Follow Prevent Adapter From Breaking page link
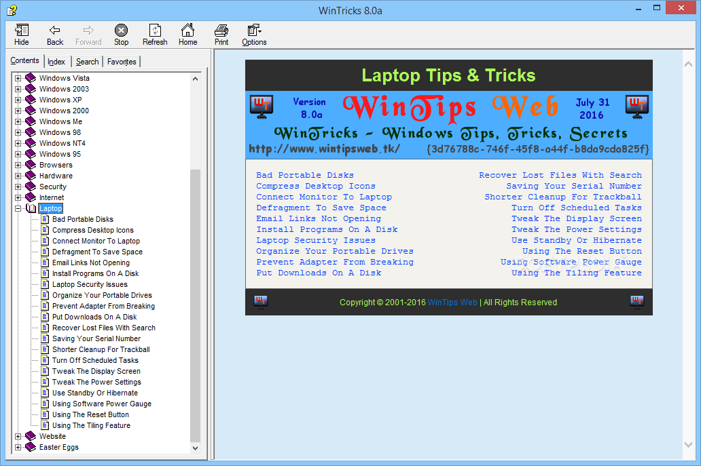The image size is (701, 466). (335, 262)
